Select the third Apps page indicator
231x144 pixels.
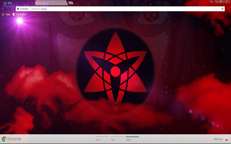132,139
